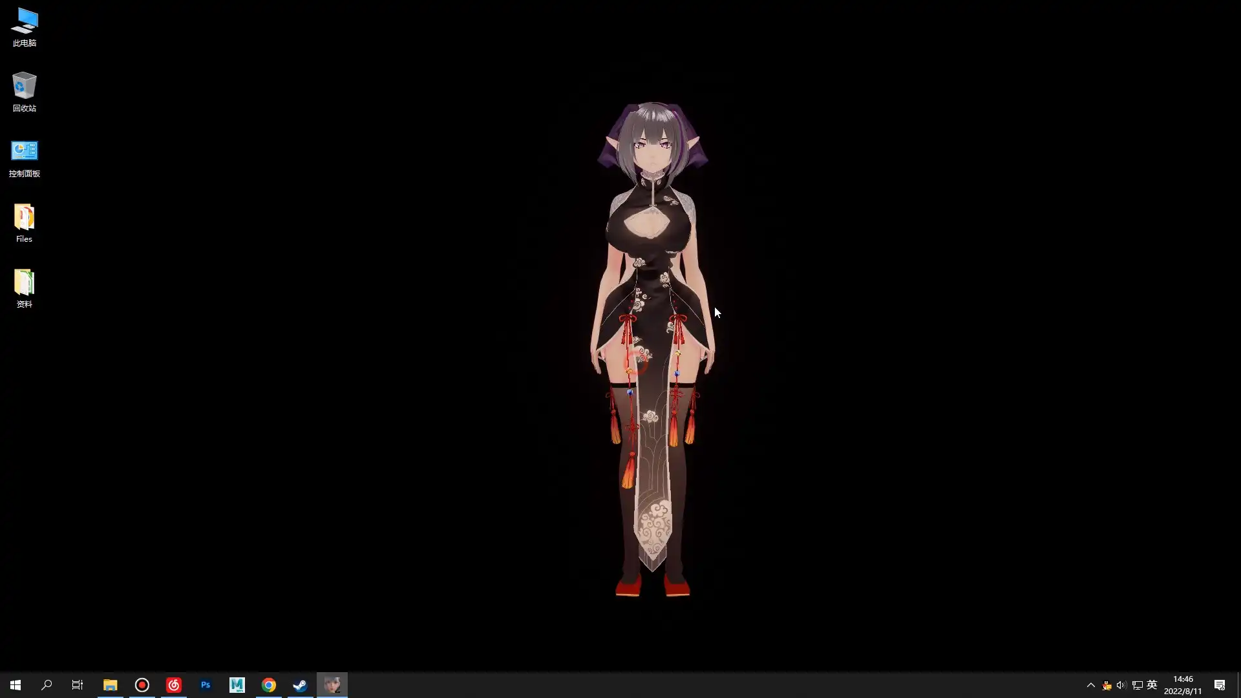
Task: Open QQ from the system tray
Action: (1106, 684)
